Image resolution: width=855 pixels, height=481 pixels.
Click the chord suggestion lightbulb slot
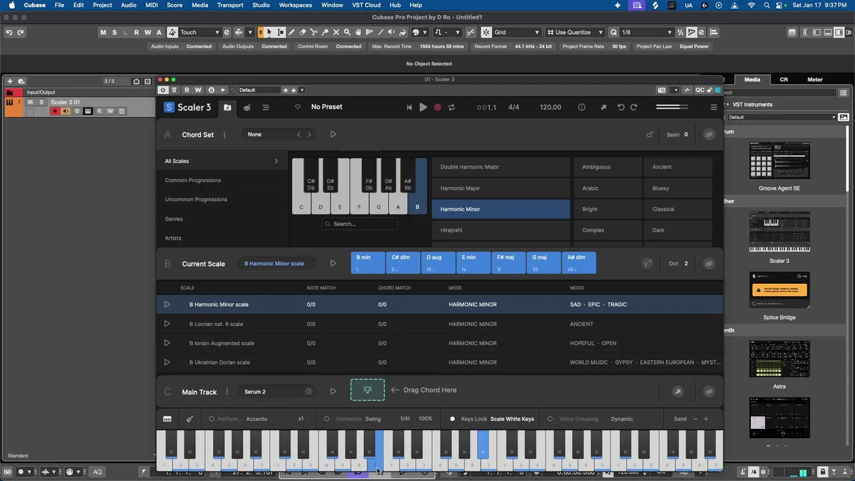367,389
